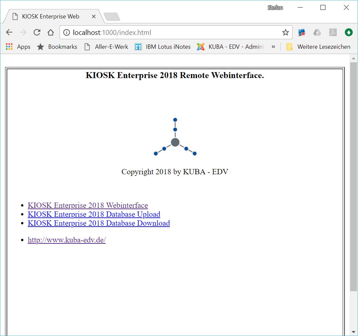Image resolution: width=358 pixels, height=336 pixels.
Task: Open KIOSK Enterprise 2018 Webinterface link
Action: pos(88,205)
